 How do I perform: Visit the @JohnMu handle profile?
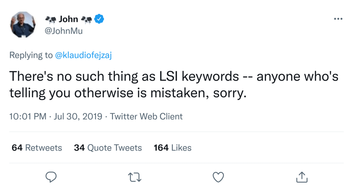[64, 31]
